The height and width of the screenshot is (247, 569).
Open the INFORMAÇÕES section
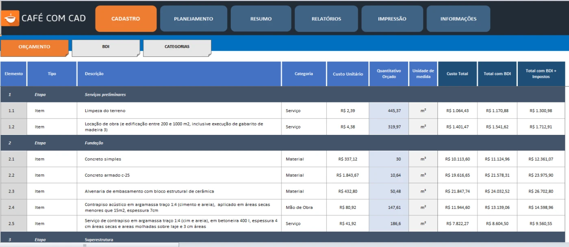[x=458, y=19]
